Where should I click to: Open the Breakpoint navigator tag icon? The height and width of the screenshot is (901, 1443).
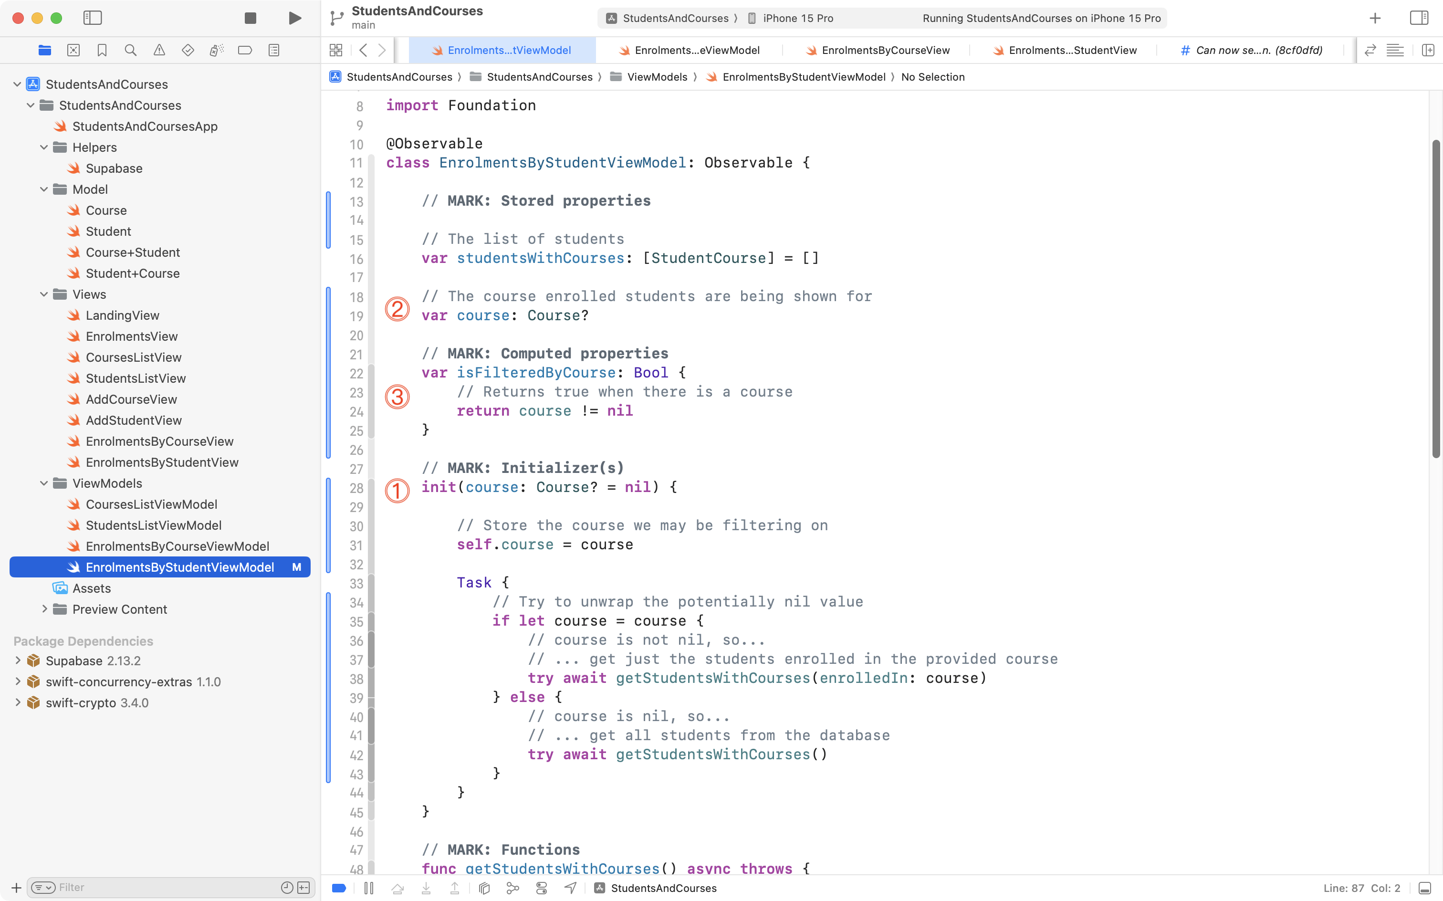point(245,50)
